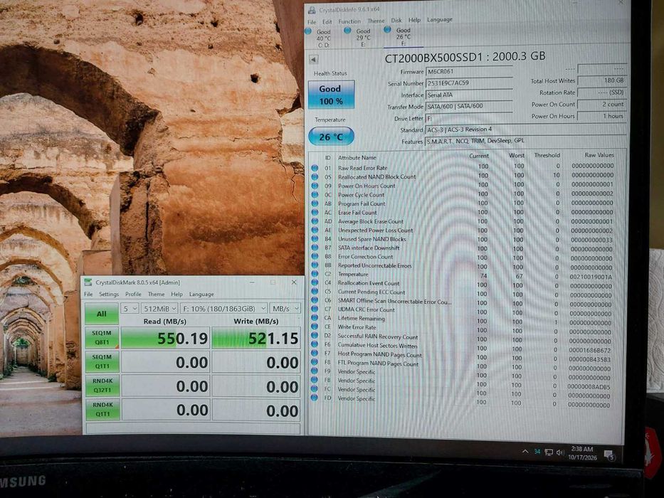Viewport: 664px width, 498px height.
Task: Click the Firmware field M6CR061
Action: pos(469,71)
